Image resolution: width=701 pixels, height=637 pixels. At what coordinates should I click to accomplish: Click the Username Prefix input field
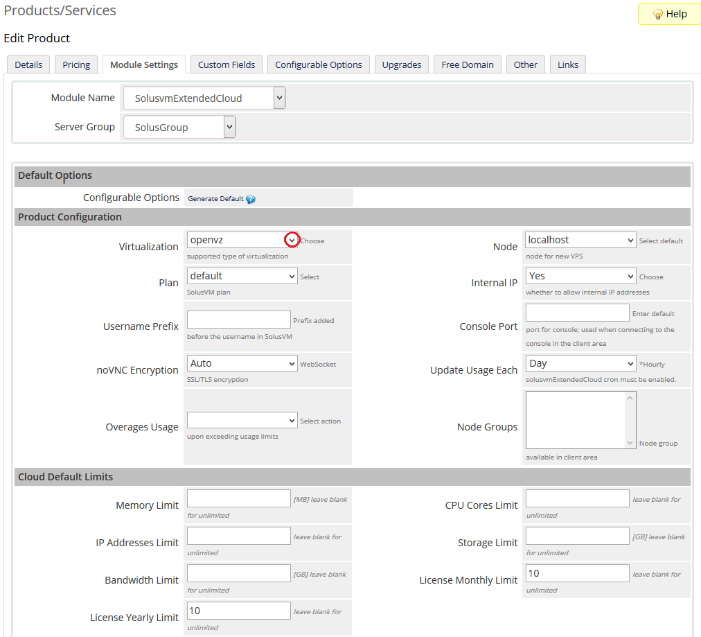pos(239,320)
